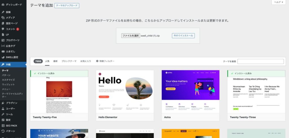Viewport: 289px width, 138px height.
Task: Click the comment bubble icon for コメント
Action: (x=3, y=29)
